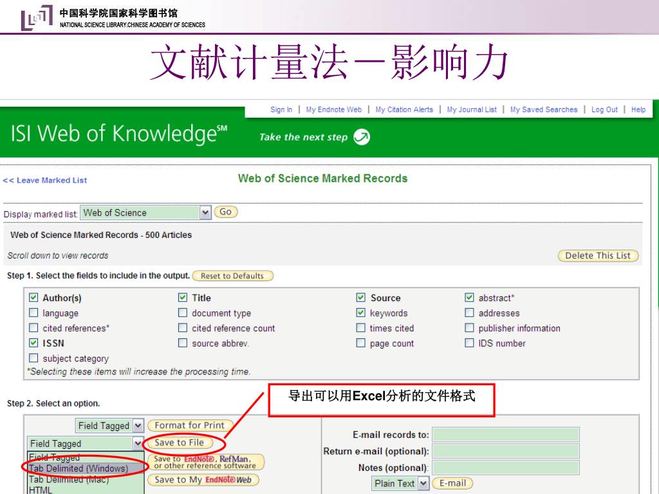
Task: Toggle the Source field checkbox
Action: 360,298
